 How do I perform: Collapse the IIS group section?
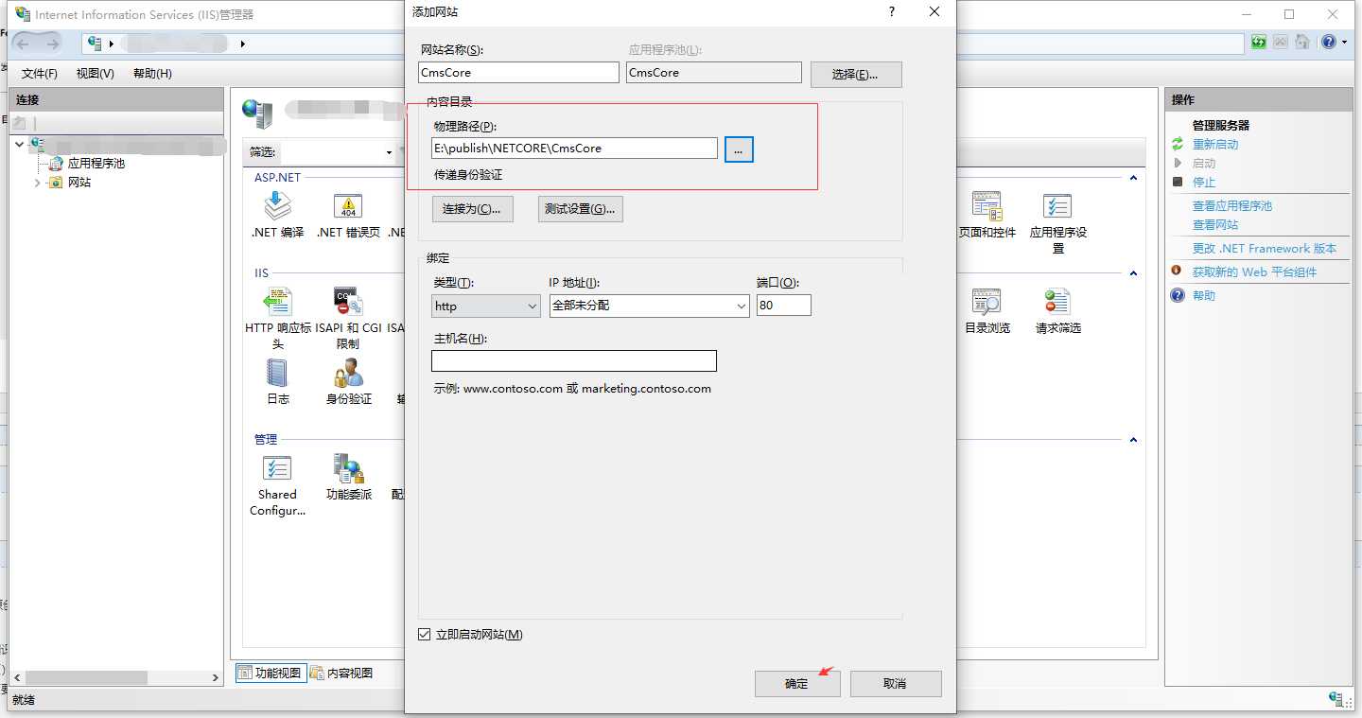tap(1133, 273)
